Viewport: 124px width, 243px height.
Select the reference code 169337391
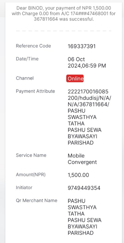[82, 46]
